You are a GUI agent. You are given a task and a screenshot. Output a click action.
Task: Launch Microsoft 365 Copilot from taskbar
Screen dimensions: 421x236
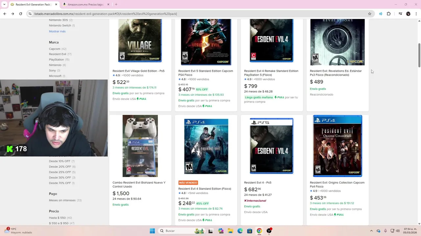tap(221, 231)
